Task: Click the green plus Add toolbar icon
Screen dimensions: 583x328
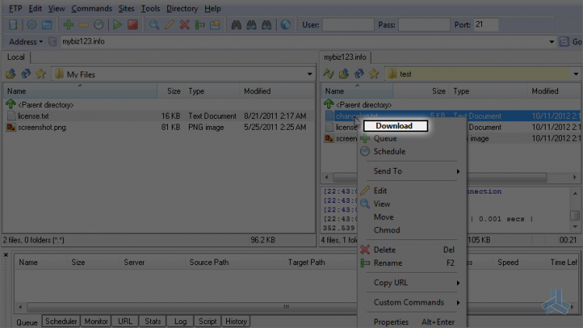Action: point(68,25)
